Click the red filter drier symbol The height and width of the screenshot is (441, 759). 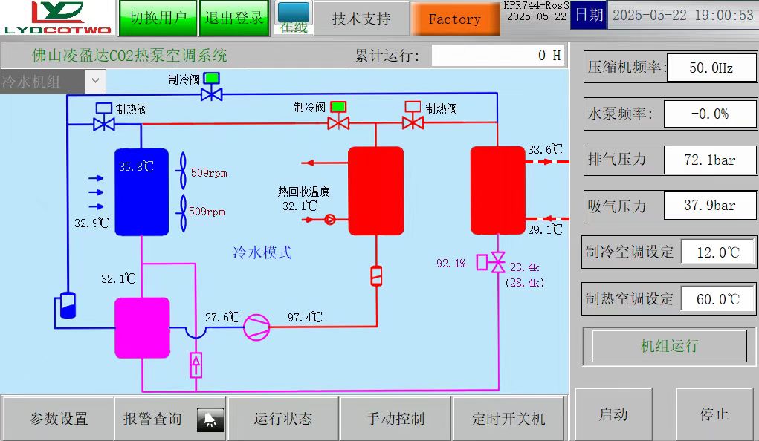(377, 275)
